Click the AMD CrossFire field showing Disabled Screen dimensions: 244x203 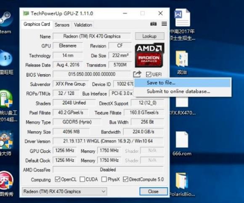[x=108, y=169]
